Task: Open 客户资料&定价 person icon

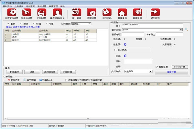Action: [57, 12]
